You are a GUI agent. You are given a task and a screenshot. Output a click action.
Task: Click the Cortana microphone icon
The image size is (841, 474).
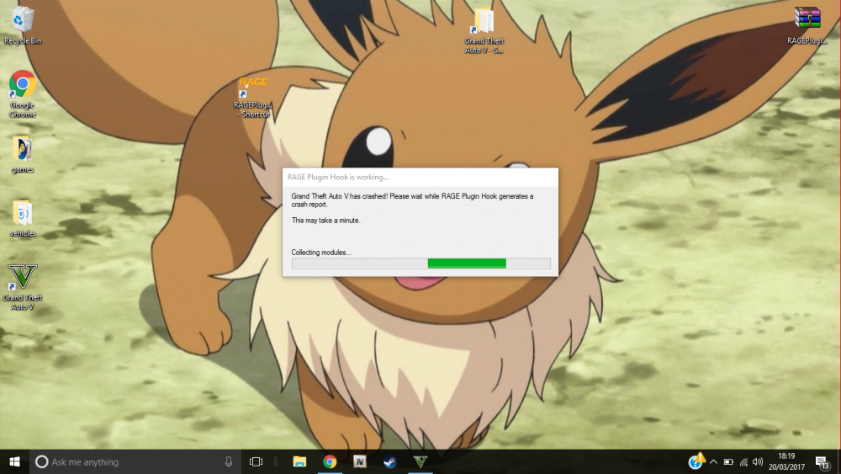[x=229, y=461]
